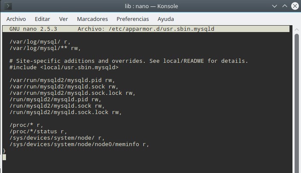Click the line '/var/log/mysql/** rw,'
Screen dimensions: 301x173
pos(45,48)
